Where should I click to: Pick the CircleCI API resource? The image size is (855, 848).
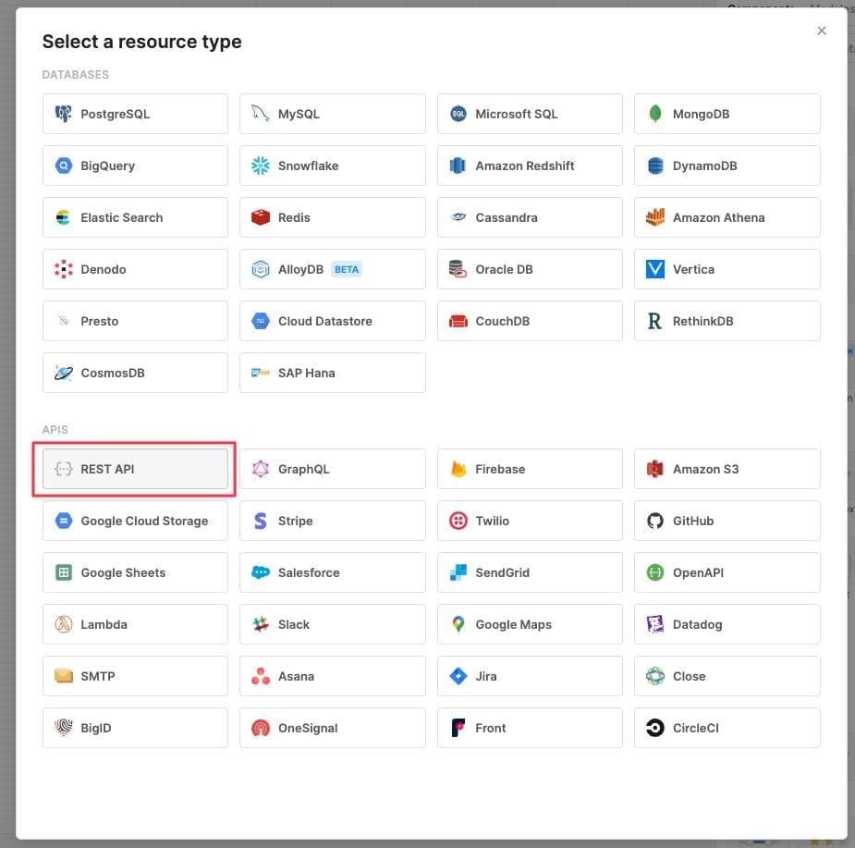click(727, 728)
